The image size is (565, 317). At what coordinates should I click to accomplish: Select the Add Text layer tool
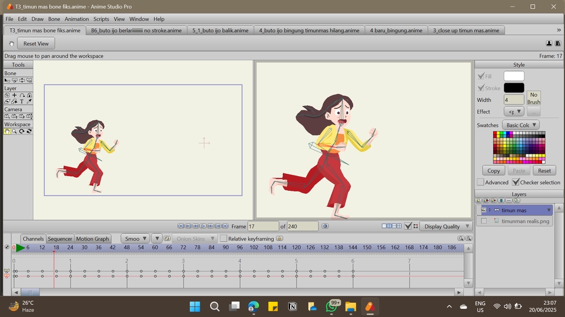pyautogui.click(x=22, y=102)
